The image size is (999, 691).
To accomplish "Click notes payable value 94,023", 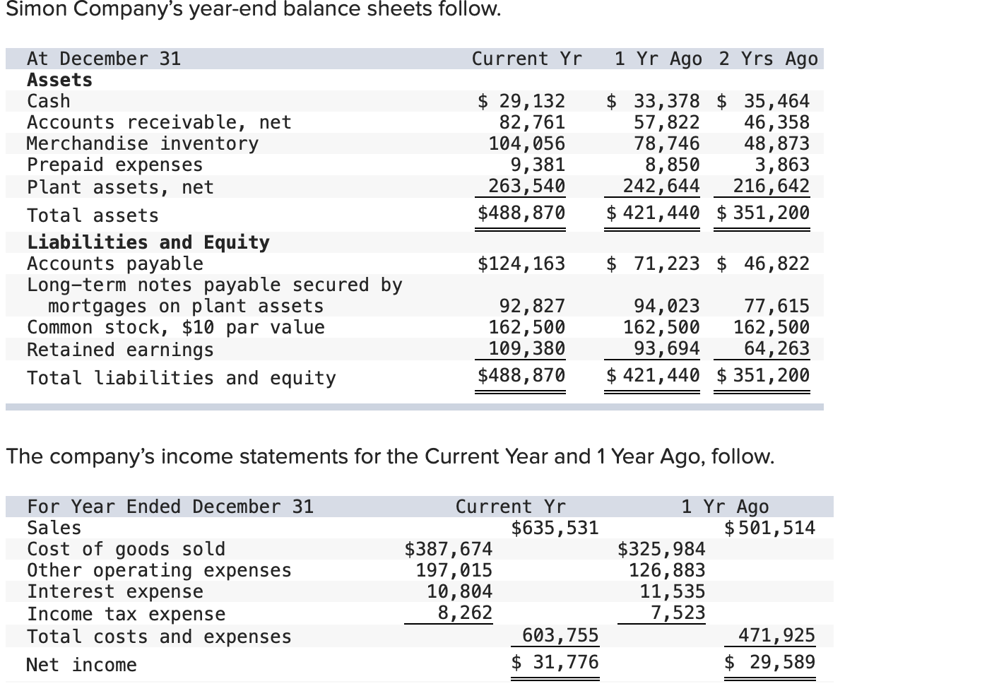I will (x=667, y=306).
